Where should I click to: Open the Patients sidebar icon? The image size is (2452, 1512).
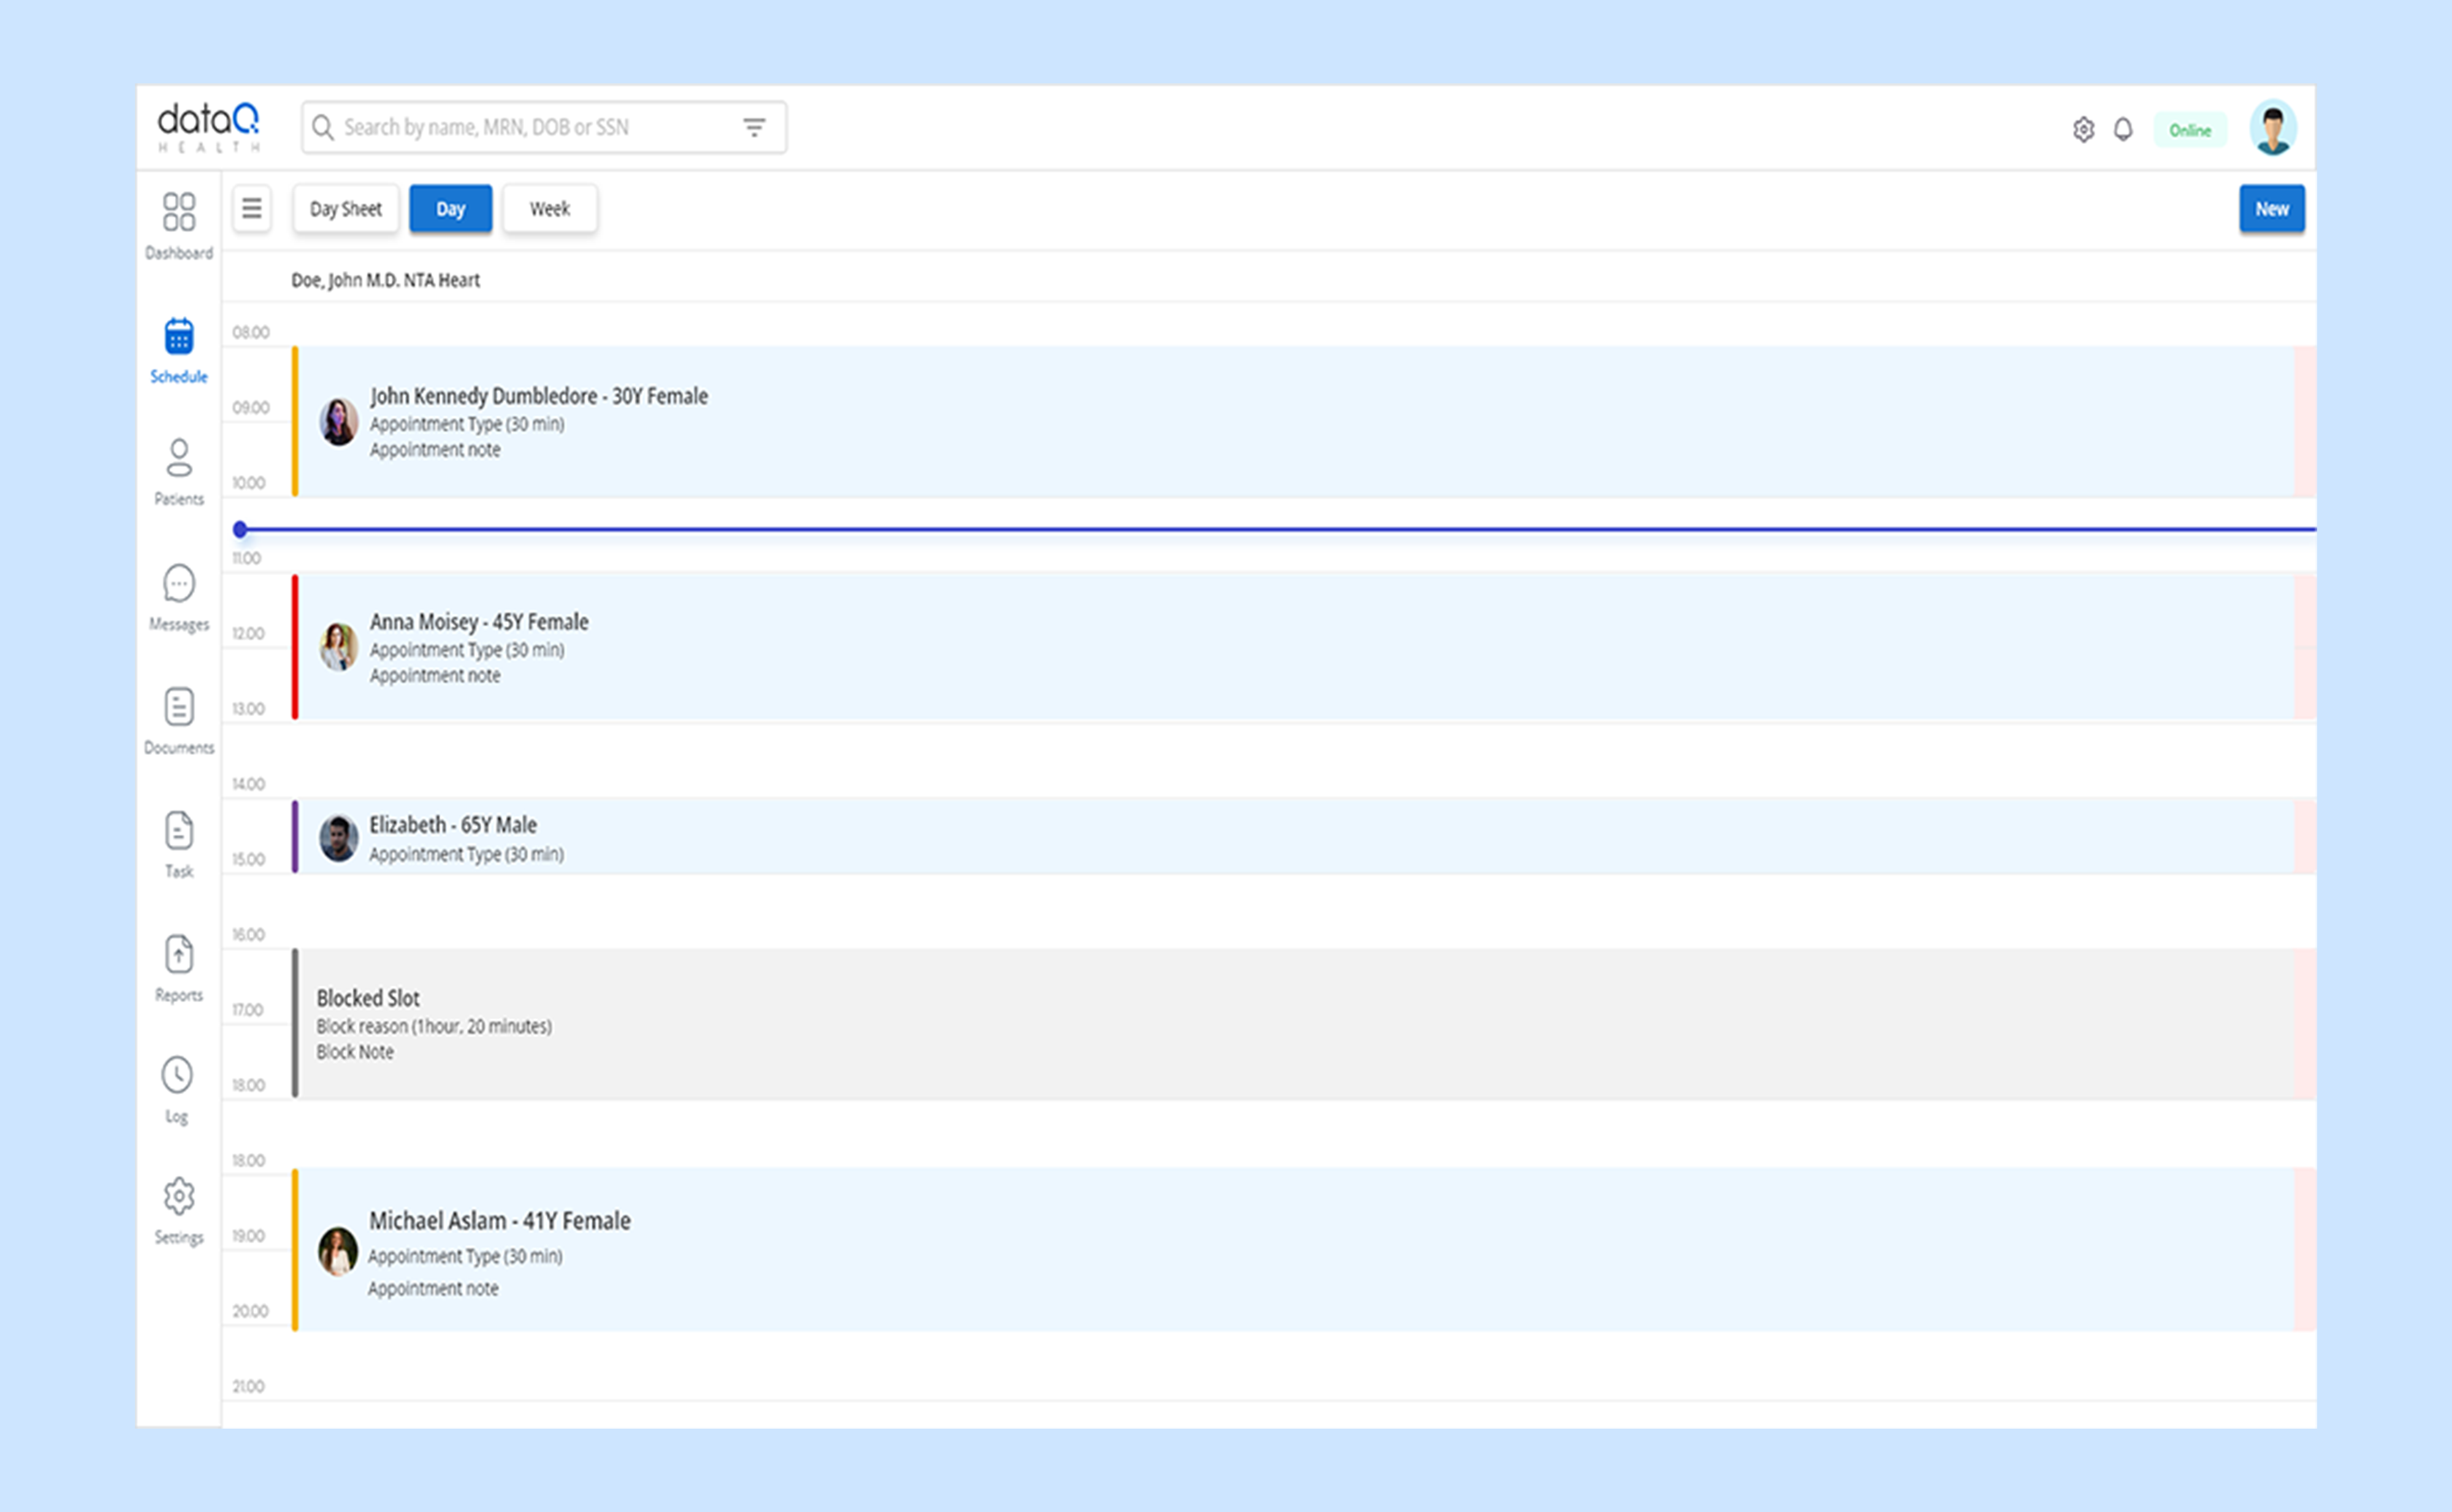point(179,459)
